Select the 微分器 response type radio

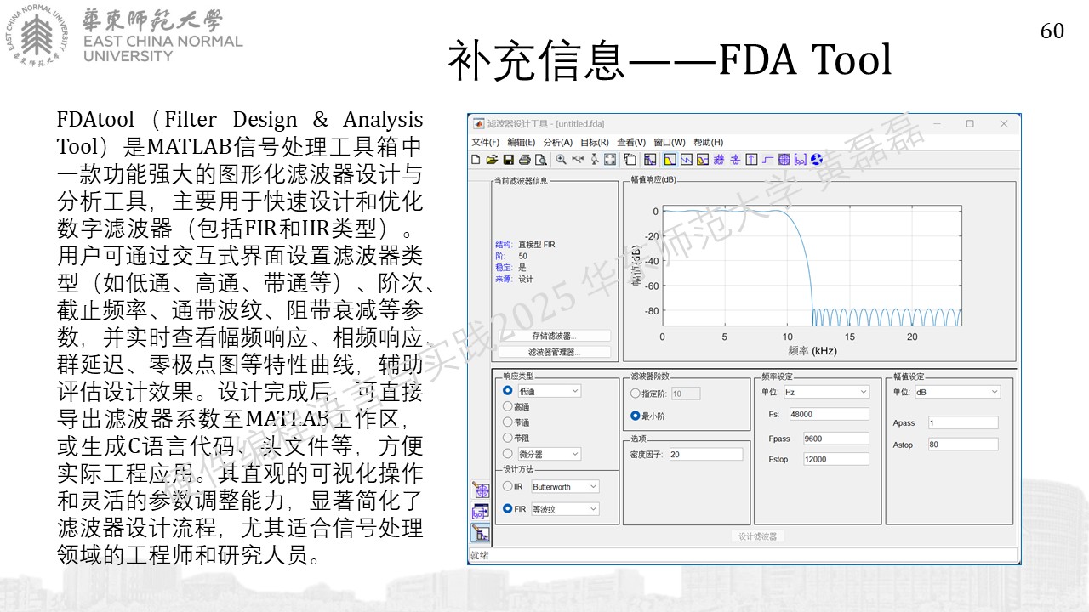click(508, 454)
